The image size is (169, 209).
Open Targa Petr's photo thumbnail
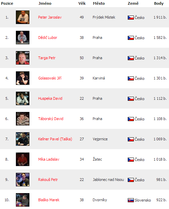tap(23, 58)
